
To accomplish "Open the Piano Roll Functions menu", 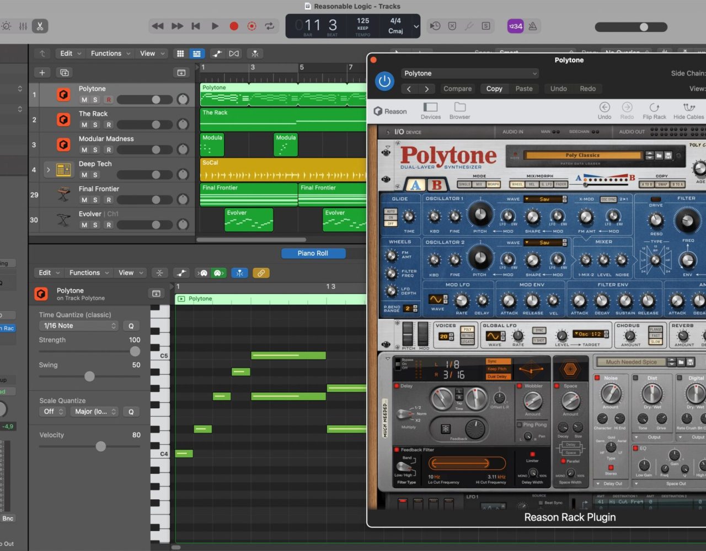I will click(89, 273).
